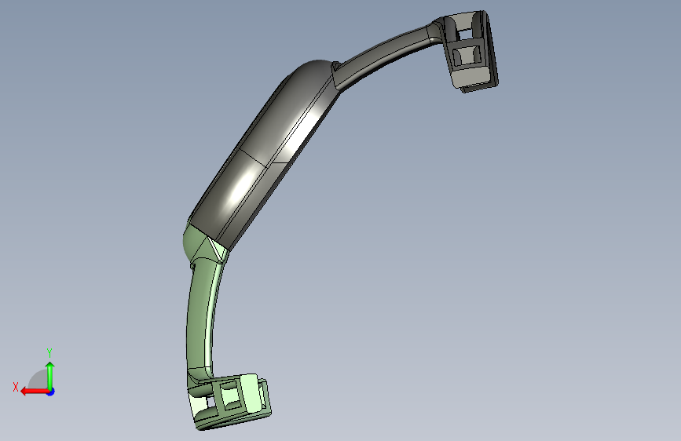Viewport: 681px width, 441px height.
Task: Select the green end cap joining the body
Action: pos(203,244)
